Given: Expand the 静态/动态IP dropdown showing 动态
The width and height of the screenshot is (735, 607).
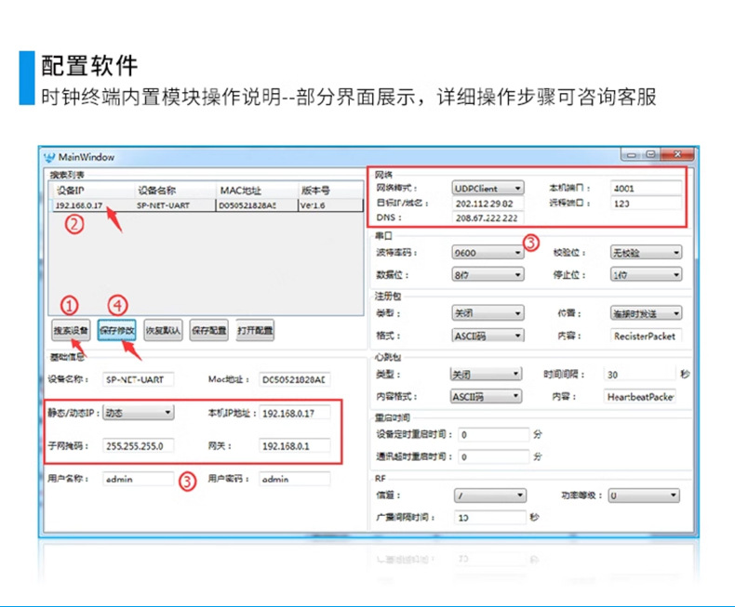Looking at the screenshot, I should [139, 413].
